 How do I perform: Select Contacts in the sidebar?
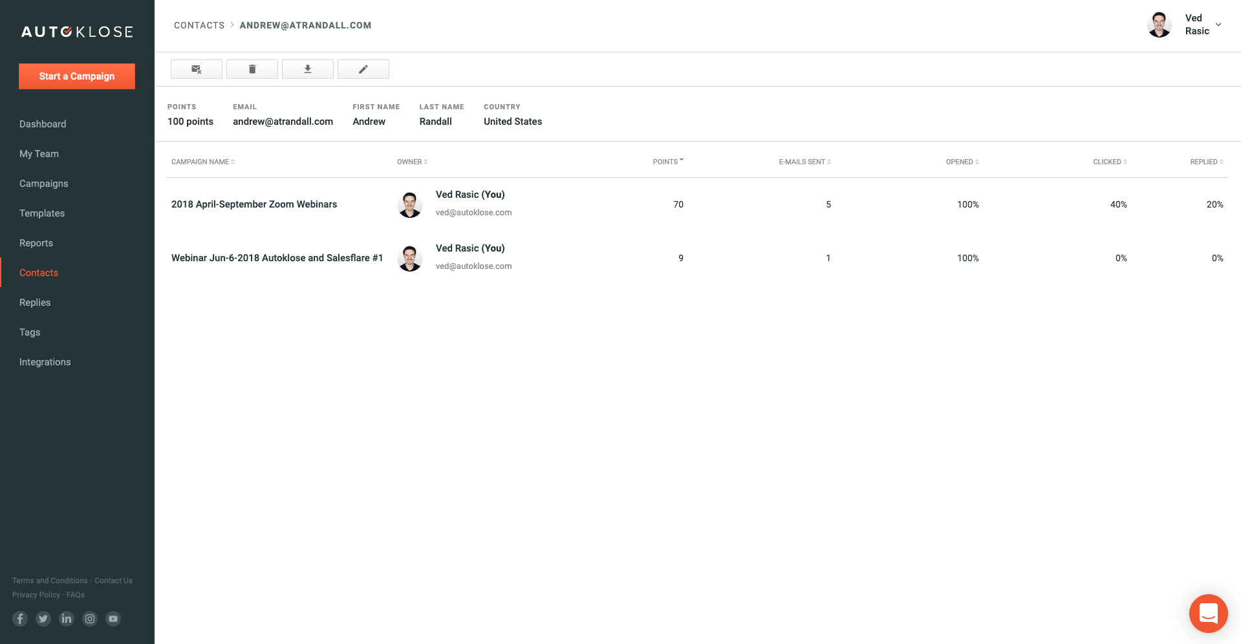(x=39, y=273)
